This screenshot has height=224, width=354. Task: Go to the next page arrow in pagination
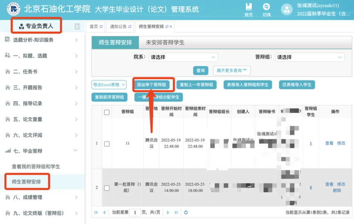point(168,213)
